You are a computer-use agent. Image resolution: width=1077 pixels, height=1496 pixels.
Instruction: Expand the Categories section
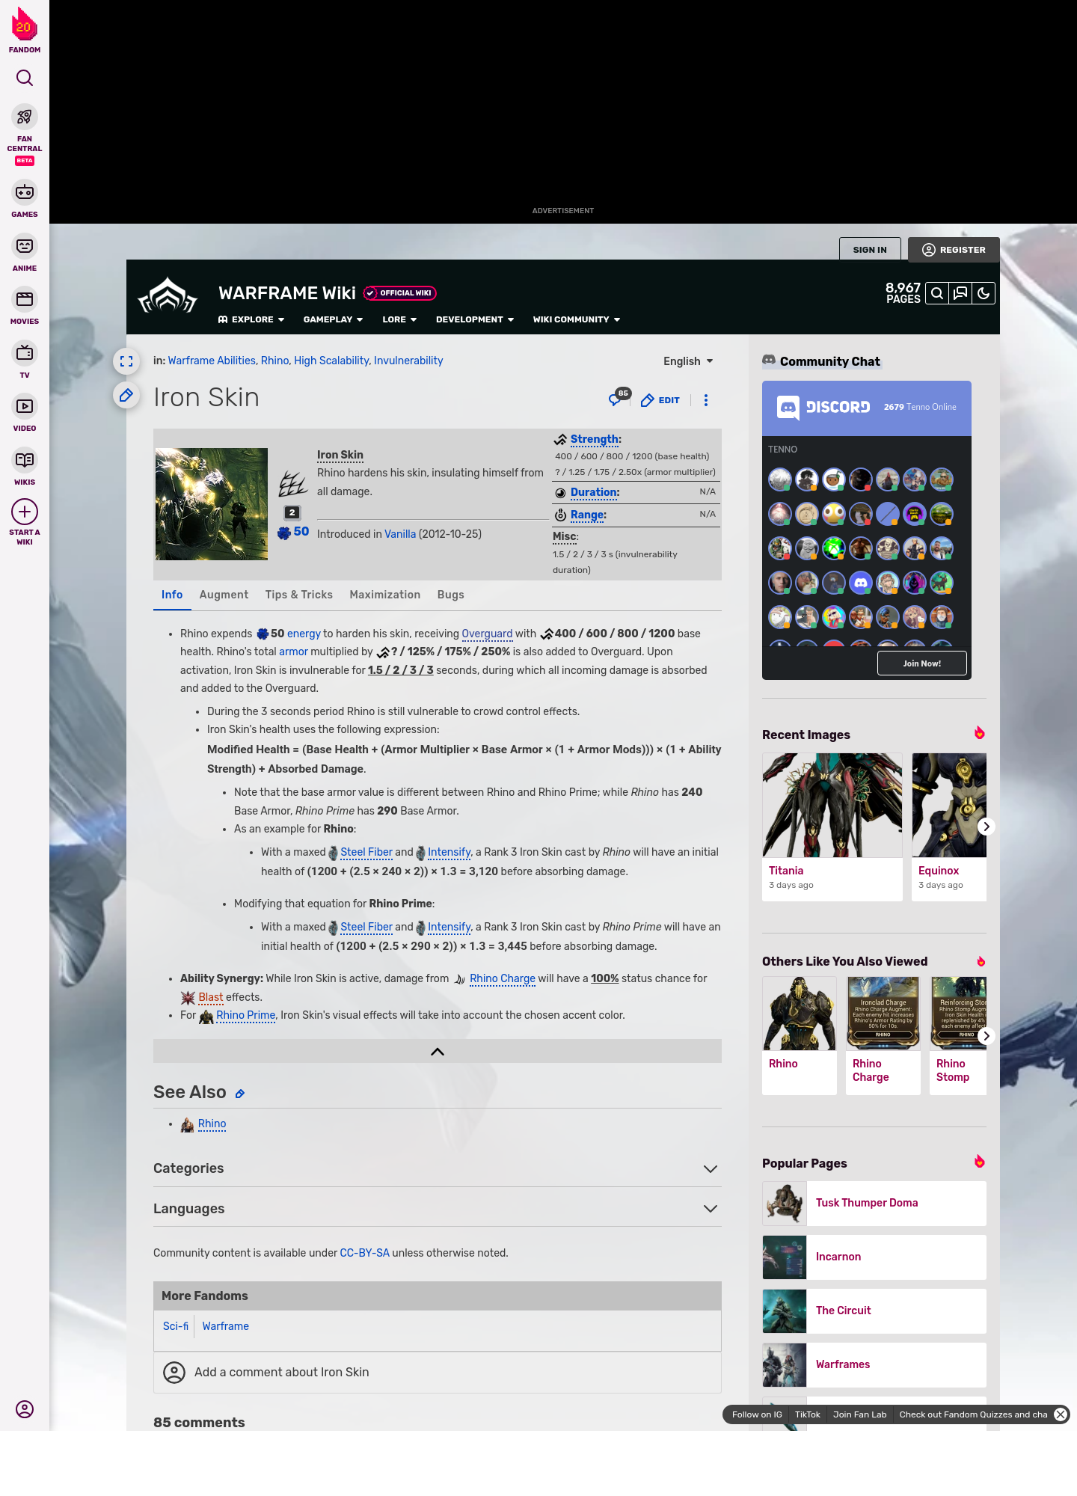tap(710, 1169)
